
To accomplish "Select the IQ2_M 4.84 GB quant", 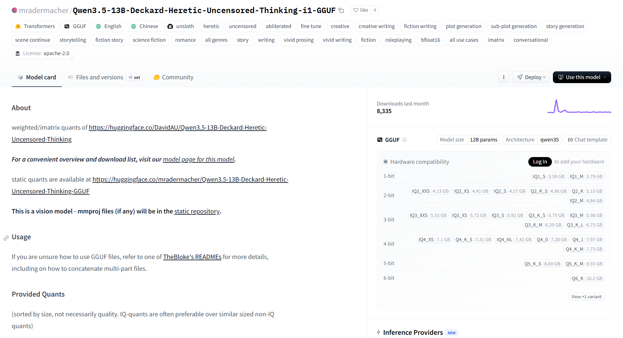I will (x=586, y=201).
